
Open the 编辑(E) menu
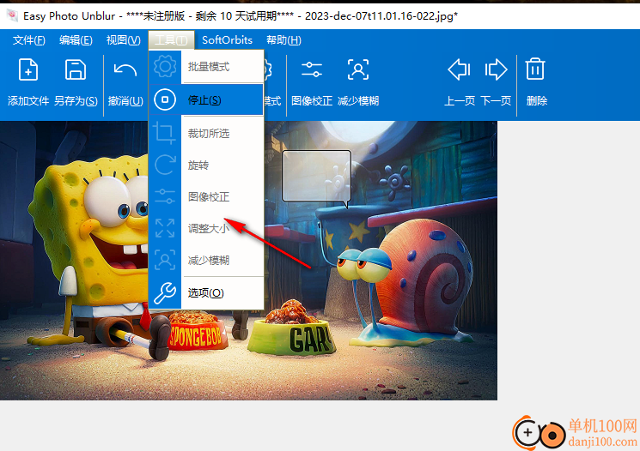[x=76, y=40]
